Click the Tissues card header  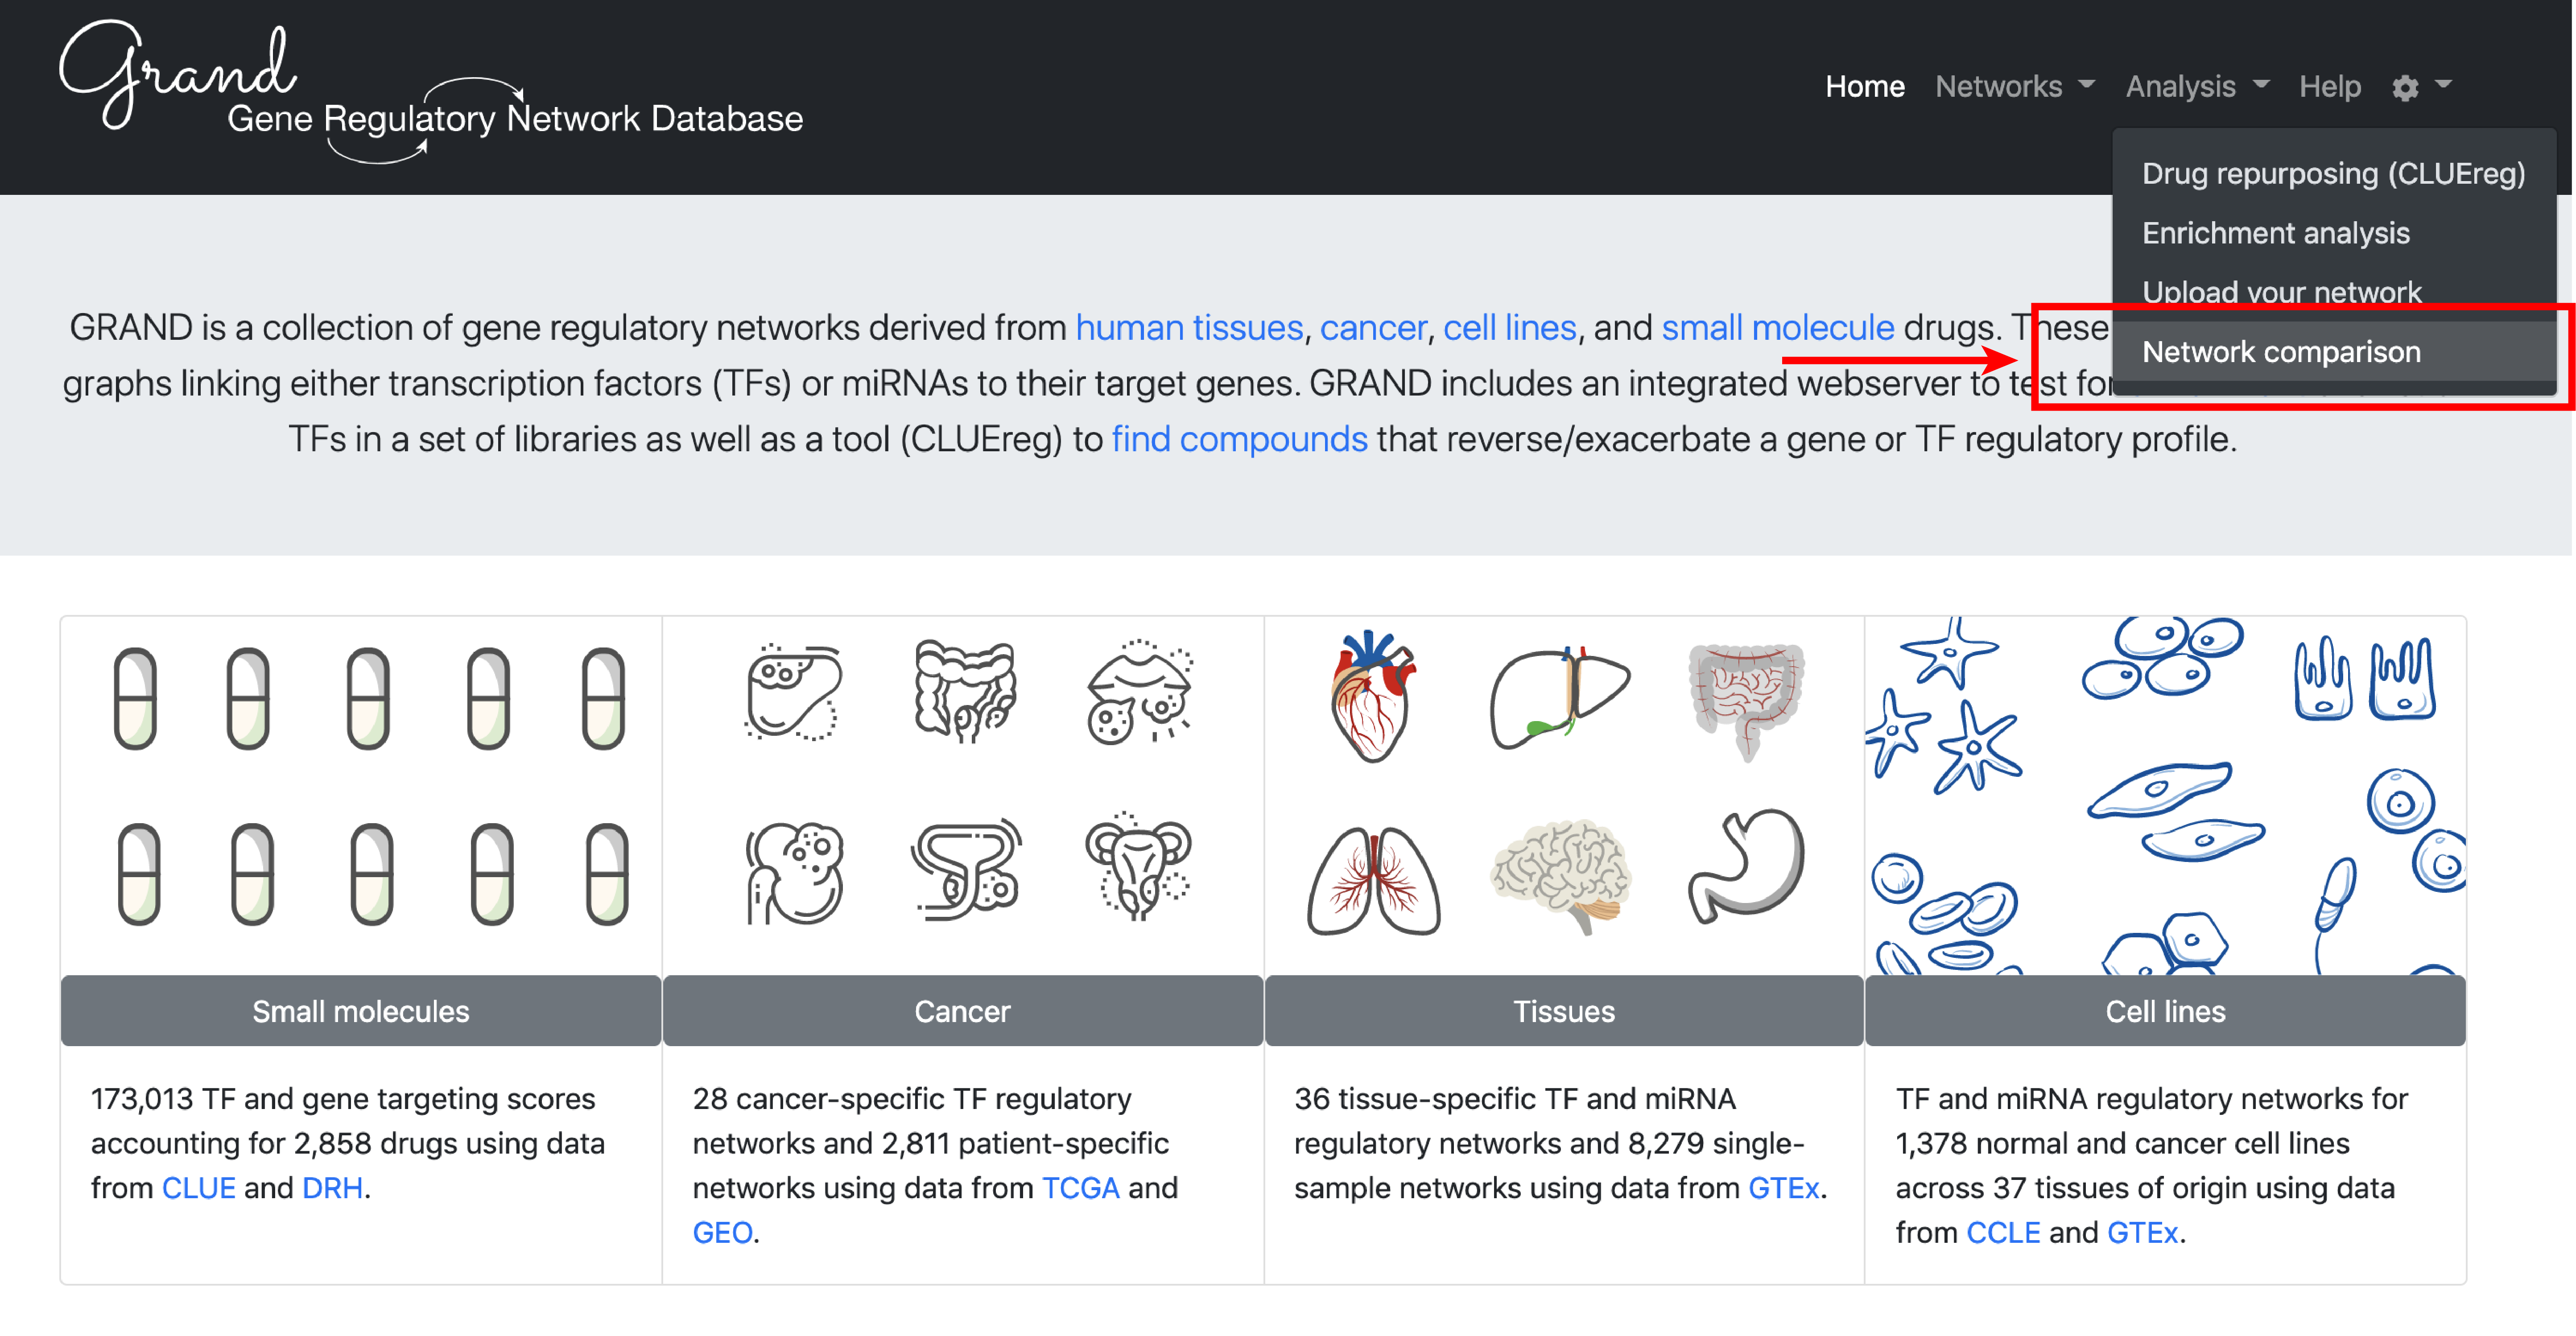(1564, 1011)
